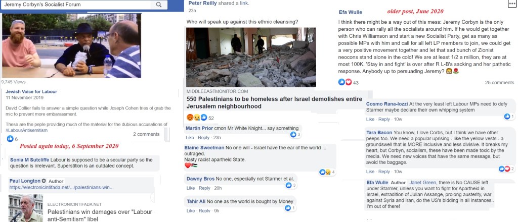Click like icon on Cosmo Rana-Iozzi's comment
Viewport: 518px width, 222px height.
pos(507,116)
